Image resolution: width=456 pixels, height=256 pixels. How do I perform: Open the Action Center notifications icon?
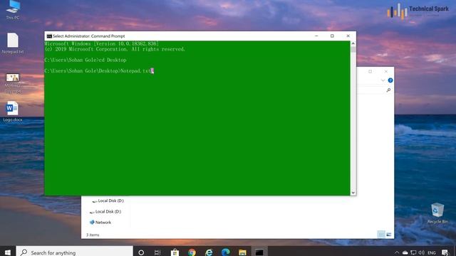445,252
